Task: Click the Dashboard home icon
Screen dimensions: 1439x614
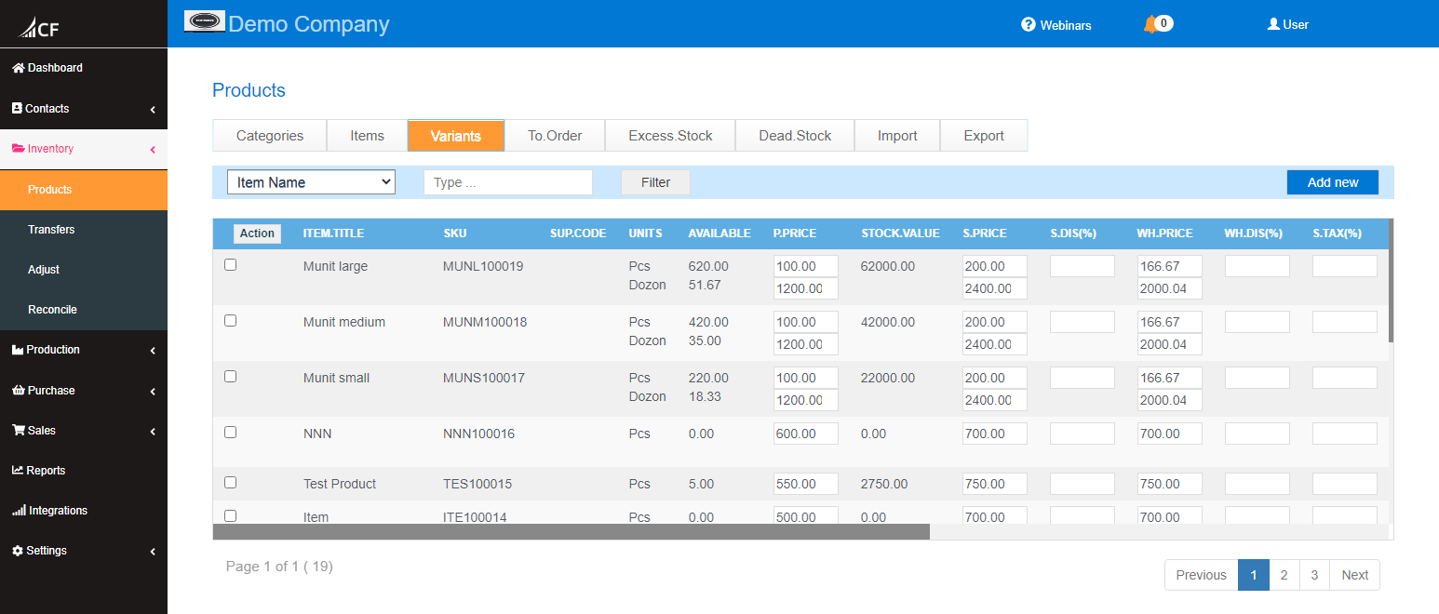Action: click(x=18, y=68)
